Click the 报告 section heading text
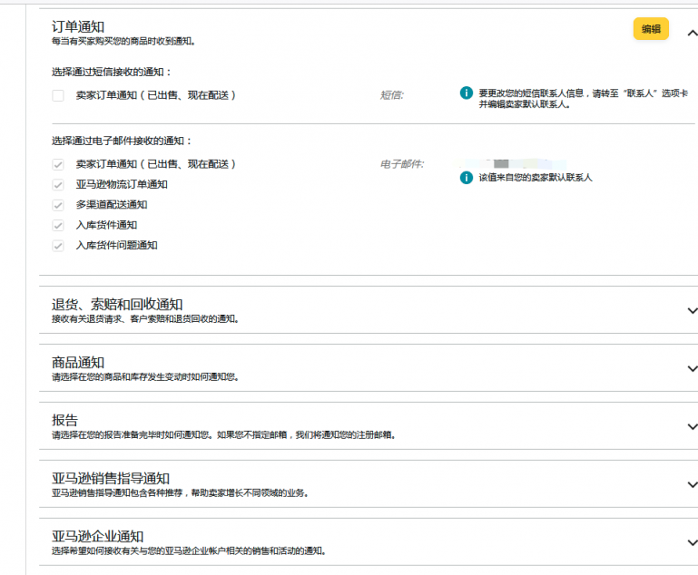 (x=64, y=420)
